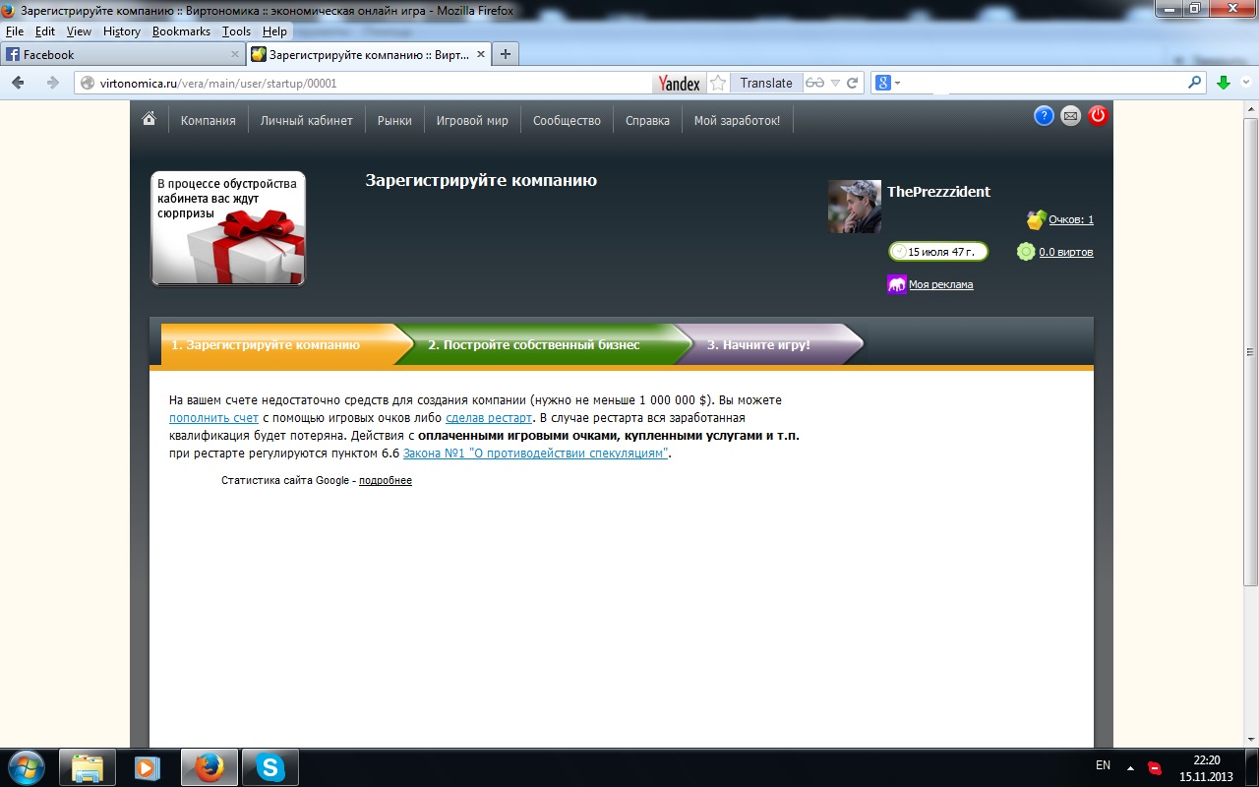Log out with the red power icon

tap(1099, 116)
